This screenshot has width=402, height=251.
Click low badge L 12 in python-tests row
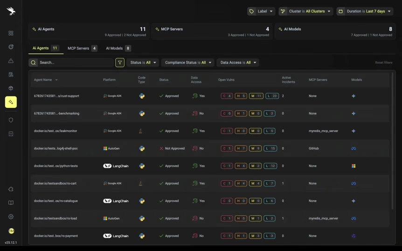[x=270, y=166]
